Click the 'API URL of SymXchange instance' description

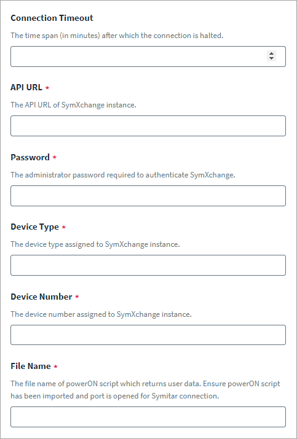click(x=73, y=105)
